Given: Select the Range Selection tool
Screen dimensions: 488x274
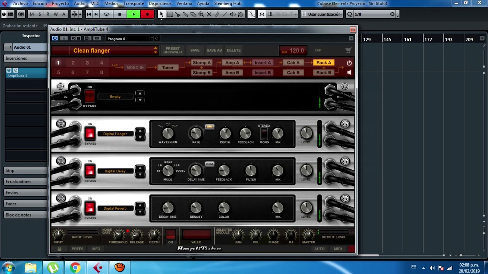Looking at the screenshot, I should point(170,14).
